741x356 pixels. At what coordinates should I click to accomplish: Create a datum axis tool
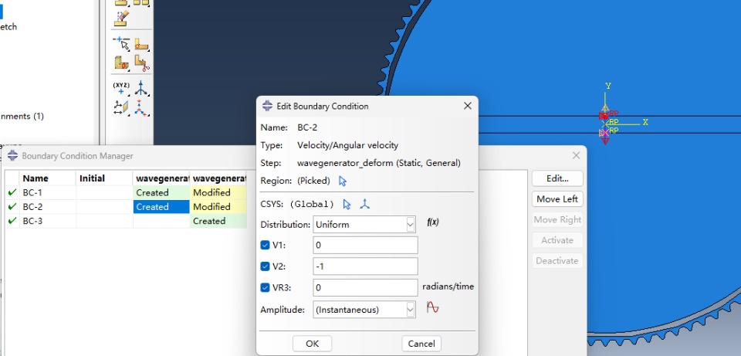point(141,88)
